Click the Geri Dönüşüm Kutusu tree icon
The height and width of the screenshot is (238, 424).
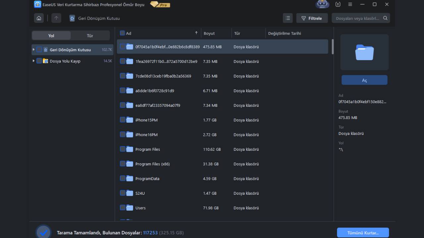(x=45, y=50)
